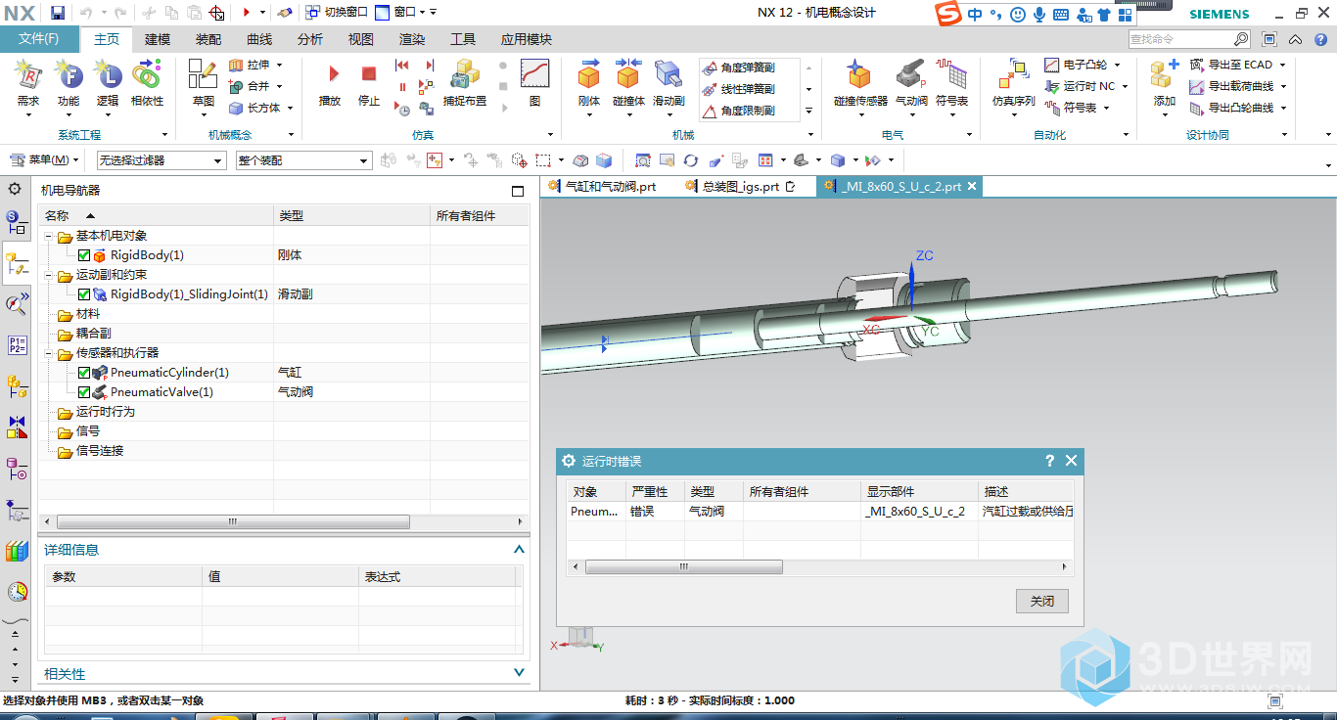Click 关闭 button in runtime error dialog

point(1042,602)
